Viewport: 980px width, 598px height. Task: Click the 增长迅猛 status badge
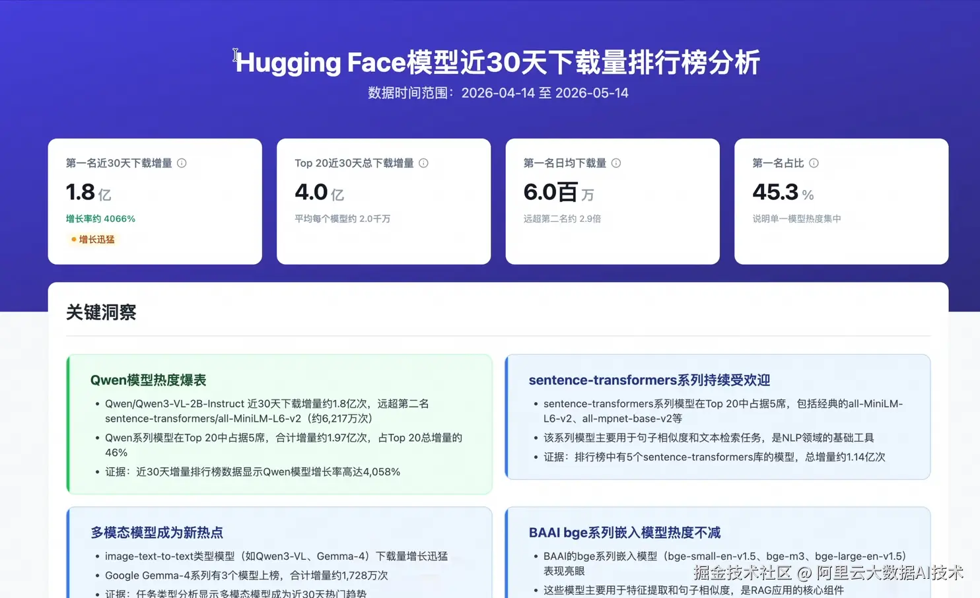point(92,240)
